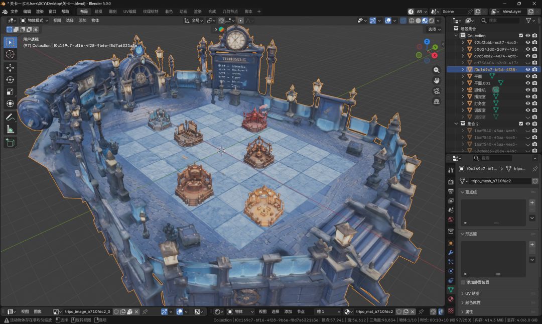Click the pan view hand icon
Image resolution: width=542 pixels, height=324 pixels.
[x=437, y=81]
